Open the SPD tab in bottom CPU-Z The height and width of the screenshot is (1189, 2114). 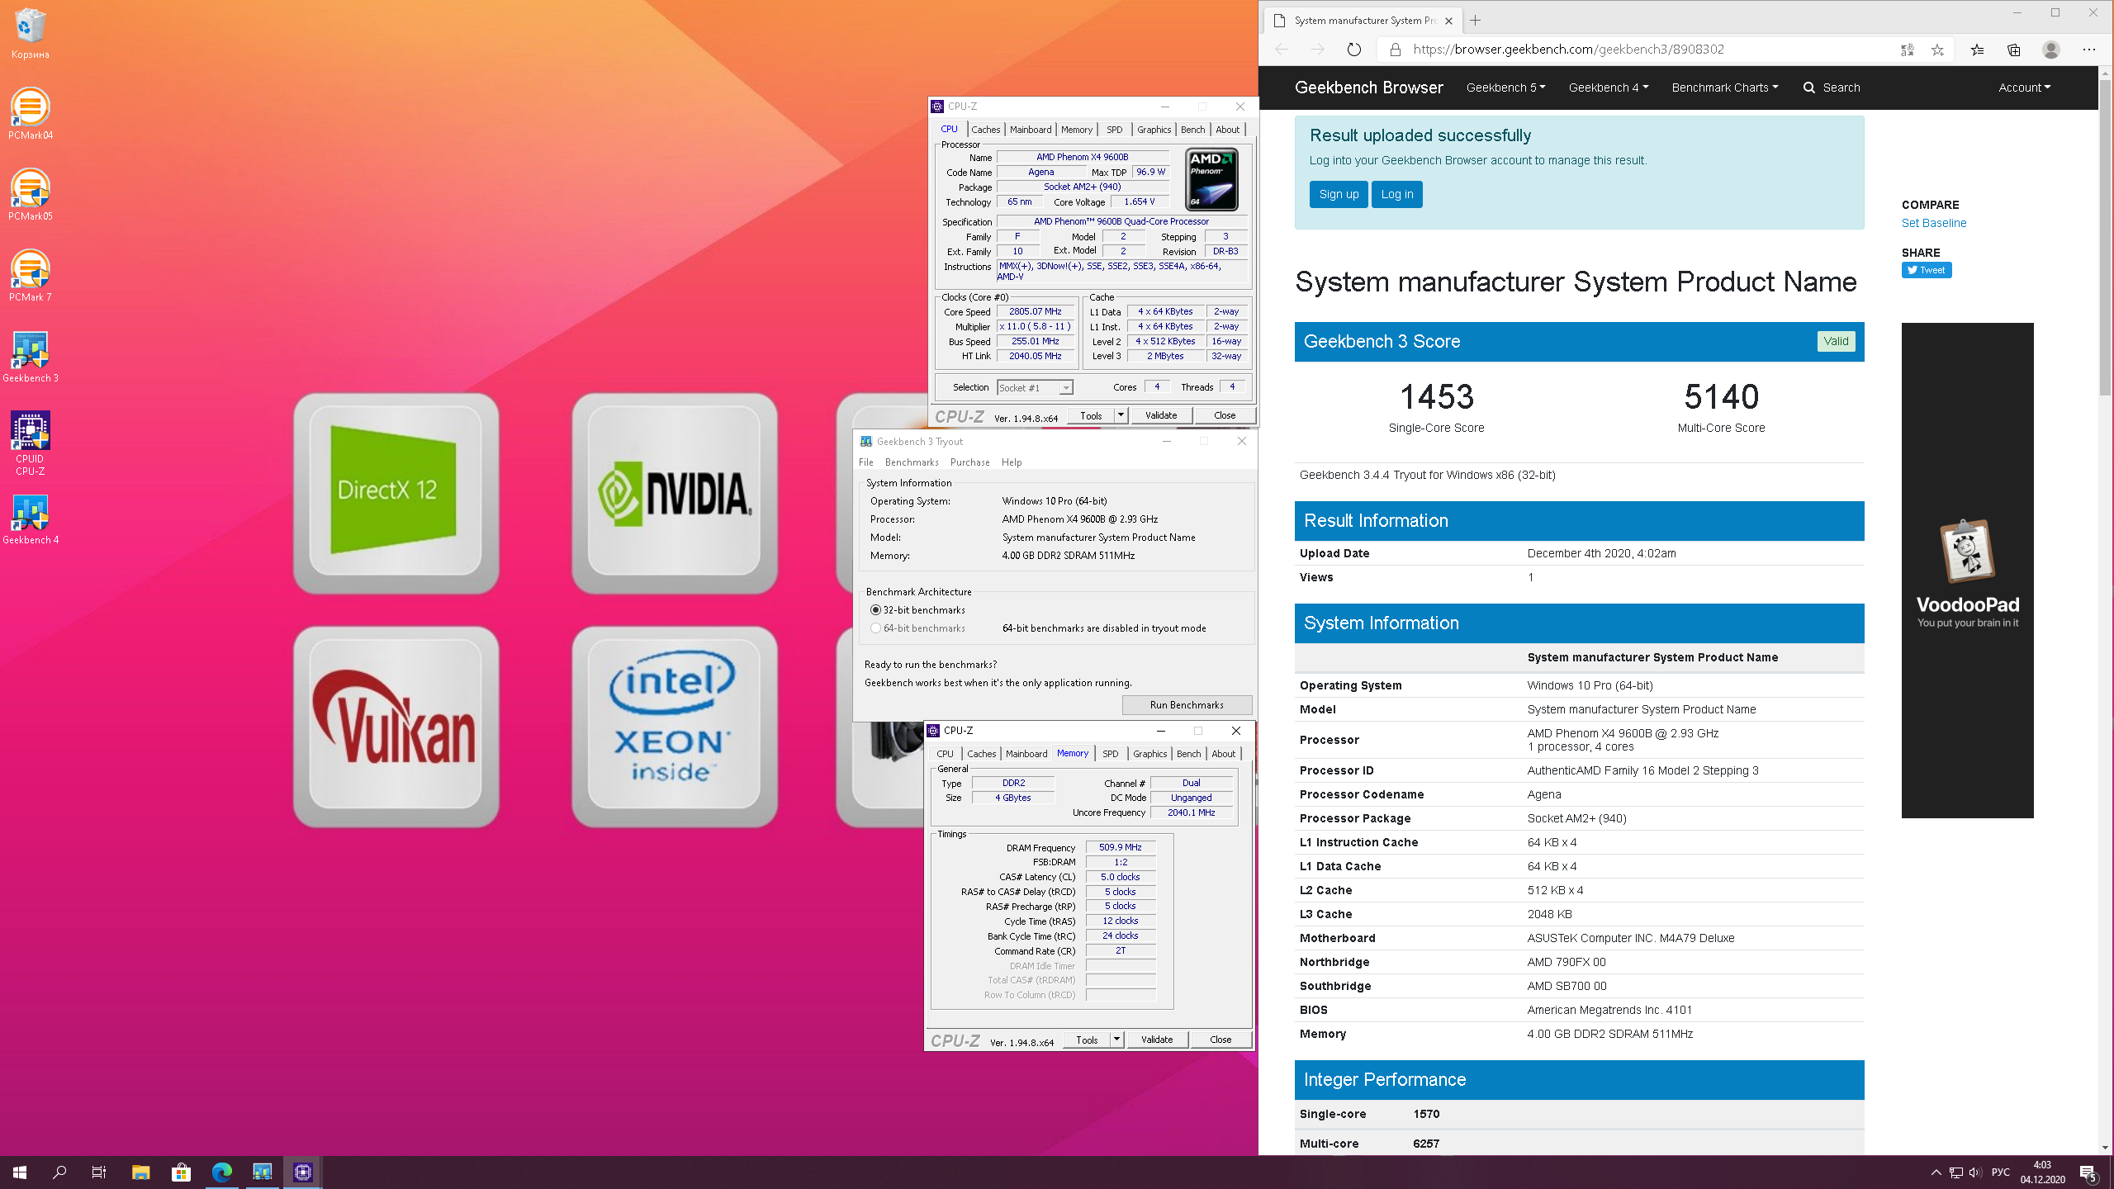pos(1110,754)
